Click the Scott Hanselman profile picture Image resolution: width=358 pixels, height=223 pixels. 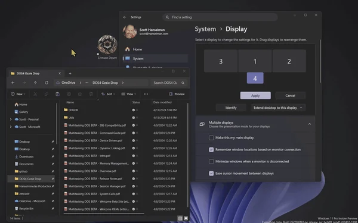(x=129, y=32)
